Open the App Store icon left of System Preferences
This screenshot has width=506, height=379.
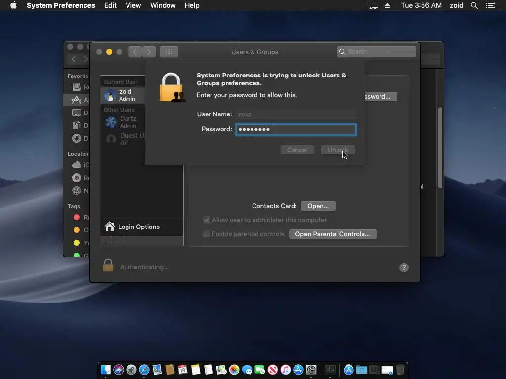tap(298, 370)
